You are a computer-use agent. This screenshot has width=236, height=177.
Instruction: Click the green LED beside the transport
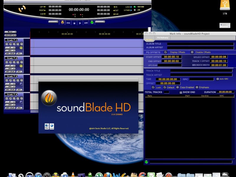tap(92, 22)
